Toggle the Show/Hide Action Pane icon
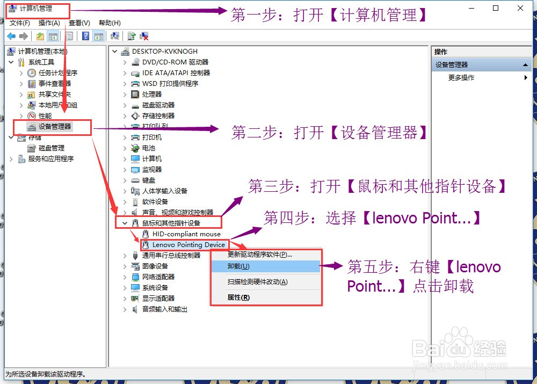 (99, 36)
